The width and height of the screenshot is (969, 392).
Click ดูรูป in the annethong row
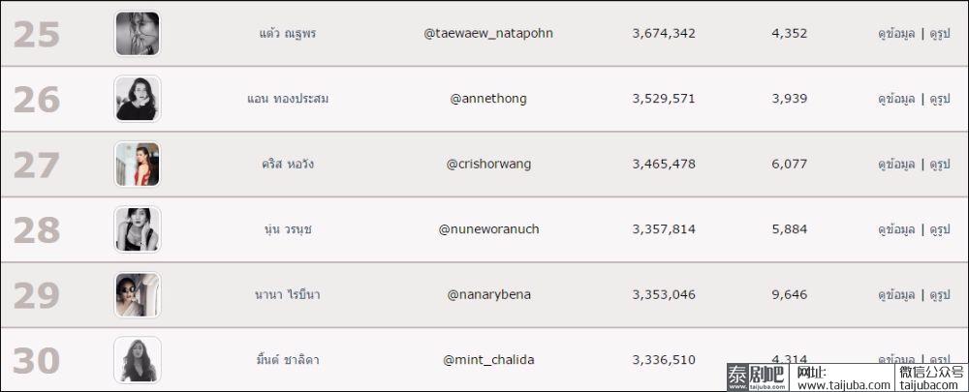pyautogui.click(x=939, y=99)
